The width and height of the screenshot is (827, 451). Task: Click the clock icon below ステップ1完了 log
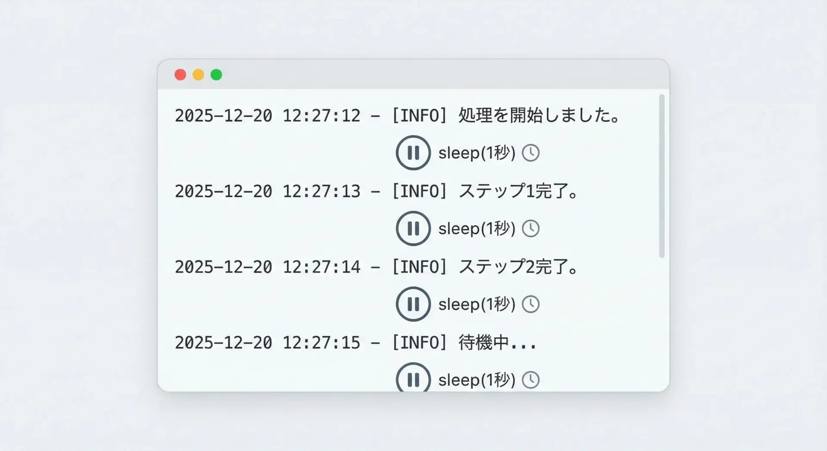[531, 229]
